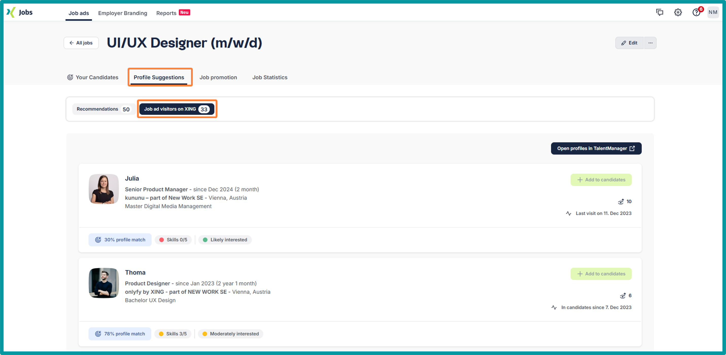Image resolution: width=726 pixels, height=355 pixels.
Task: Open the settings gear icon
Action: tap(678, 12)
